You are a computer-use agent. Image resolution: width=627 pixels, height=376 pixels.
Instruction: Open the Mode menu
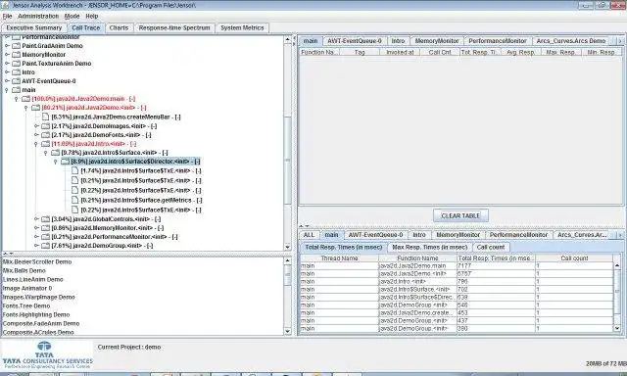pyautogui.click(x=72, y=17)
